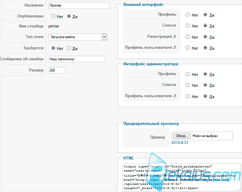Screen dimensions: 242x192
Task: Click the Сообщение об ошибке input field
Action: [x=77, y=59]
